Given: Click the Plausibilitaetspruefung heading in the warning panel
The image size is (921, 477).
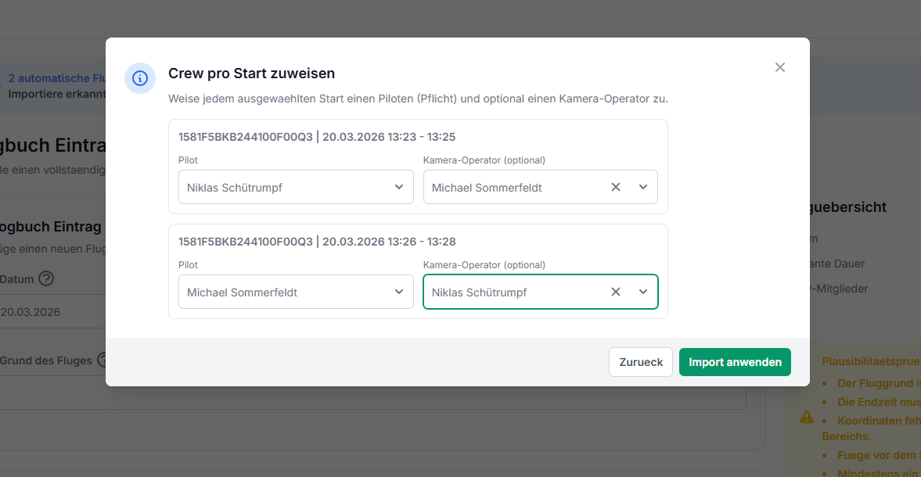Looking at the screenshot, I should coord(870,361).
